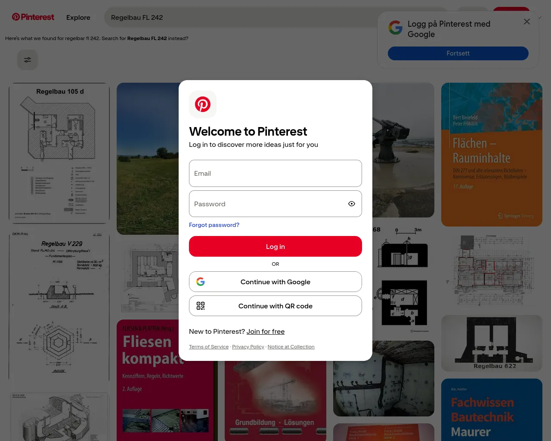Open the colored building floor plan pin
Screen dimensions: 551x441
click(x=492, y=270)
